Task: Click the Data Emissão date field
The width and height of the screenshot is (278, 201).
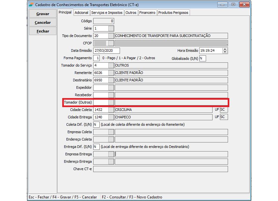Action: click(x=106, y=50)
